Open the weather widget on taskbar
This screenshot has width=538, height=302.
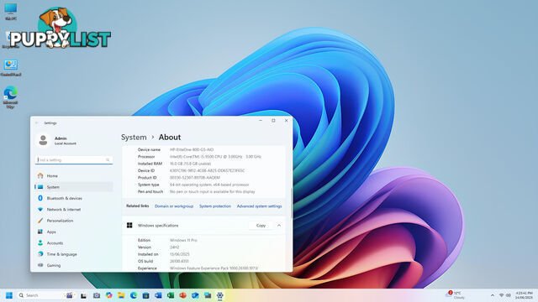pyautogui.click(x=456, y=294)
